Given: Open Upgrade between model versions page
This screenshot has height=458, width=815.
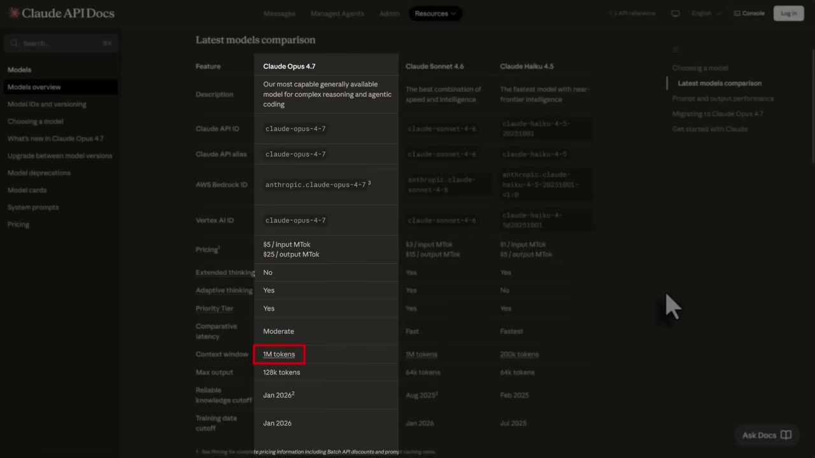Looking at the screenshot, I should (x=60, y=156).
